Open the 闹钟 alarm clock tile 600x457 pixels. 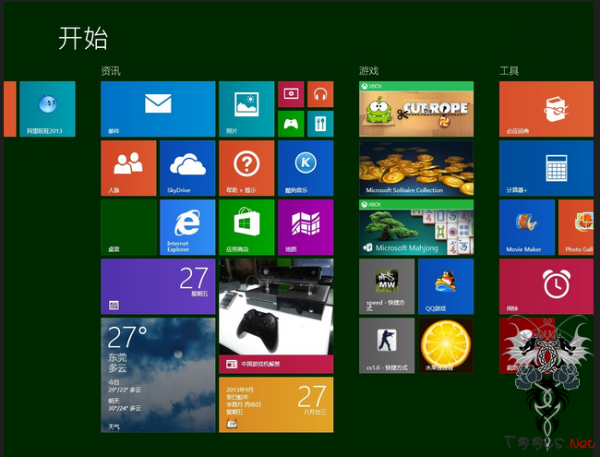click(x=546, y=286)
